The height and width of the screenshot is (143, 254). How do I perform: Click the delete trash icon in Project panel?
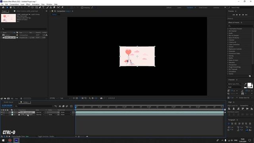21,99
